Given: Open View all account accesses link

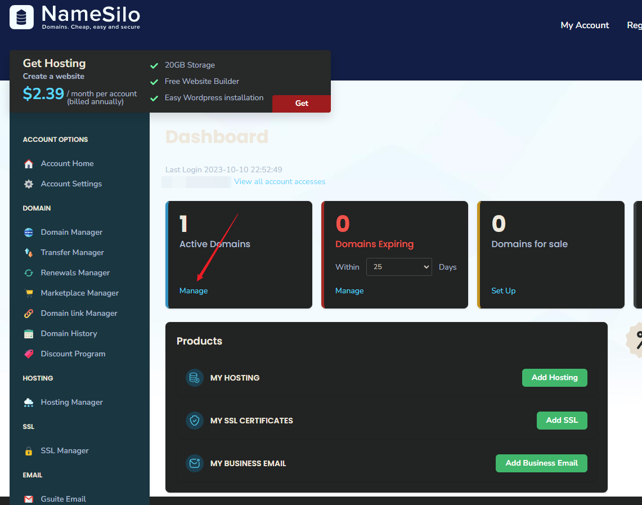Looking at the screenshot, I should [x=280, y=181].
